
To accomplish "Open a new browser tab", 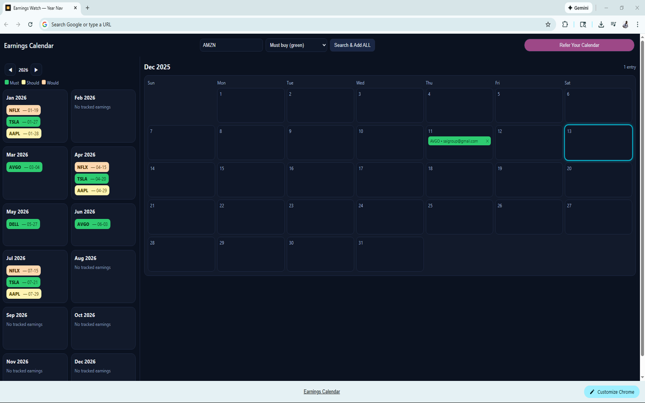I will (88, 8).
